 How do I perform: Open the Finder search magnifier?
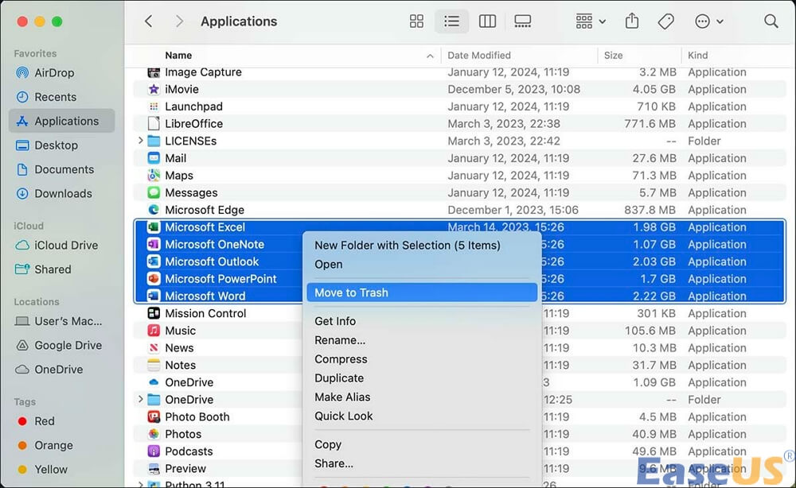tap(771, 21)
